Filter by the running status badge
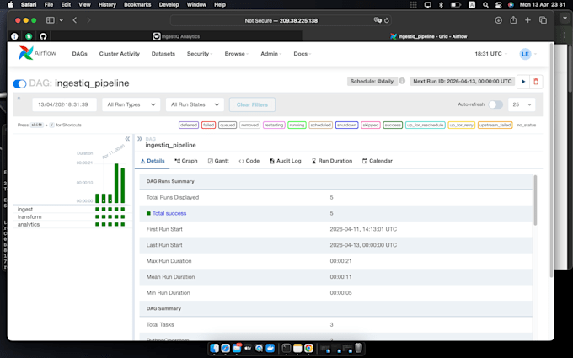This screenshot has height=358, width=573. (x=297, y=125)
